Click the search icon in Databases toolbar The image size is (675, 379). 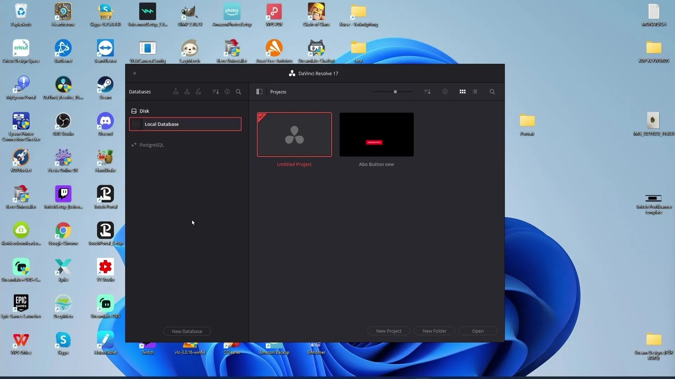[x=239, y=92]
